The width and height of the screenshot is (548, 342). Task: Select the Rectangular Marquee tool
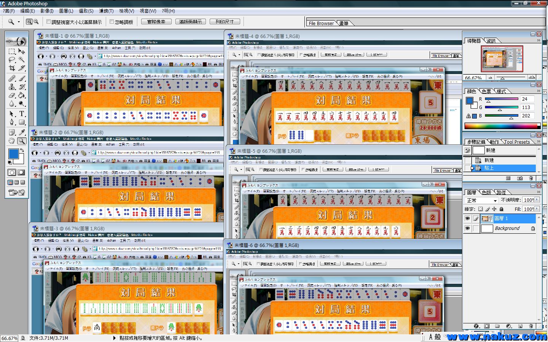(x=12, y=51)
